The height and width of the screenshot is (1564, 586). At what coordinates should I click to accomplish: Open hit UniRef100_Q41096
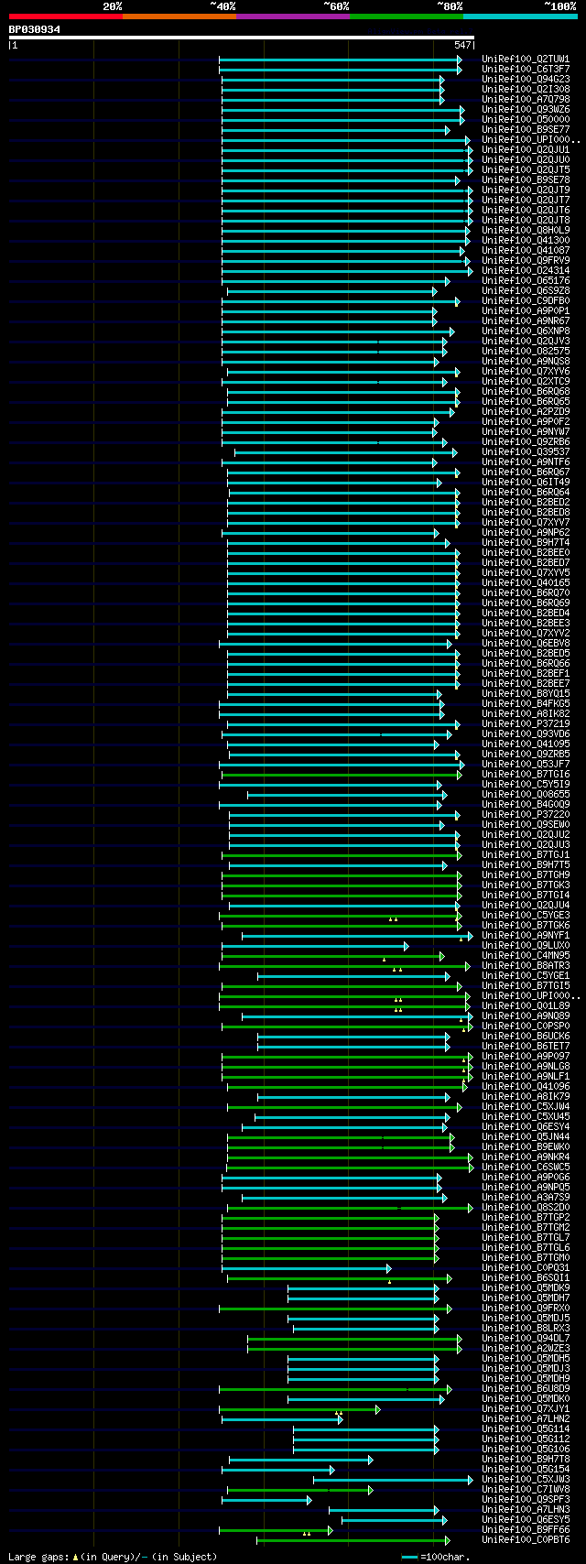pos(526,1087)
